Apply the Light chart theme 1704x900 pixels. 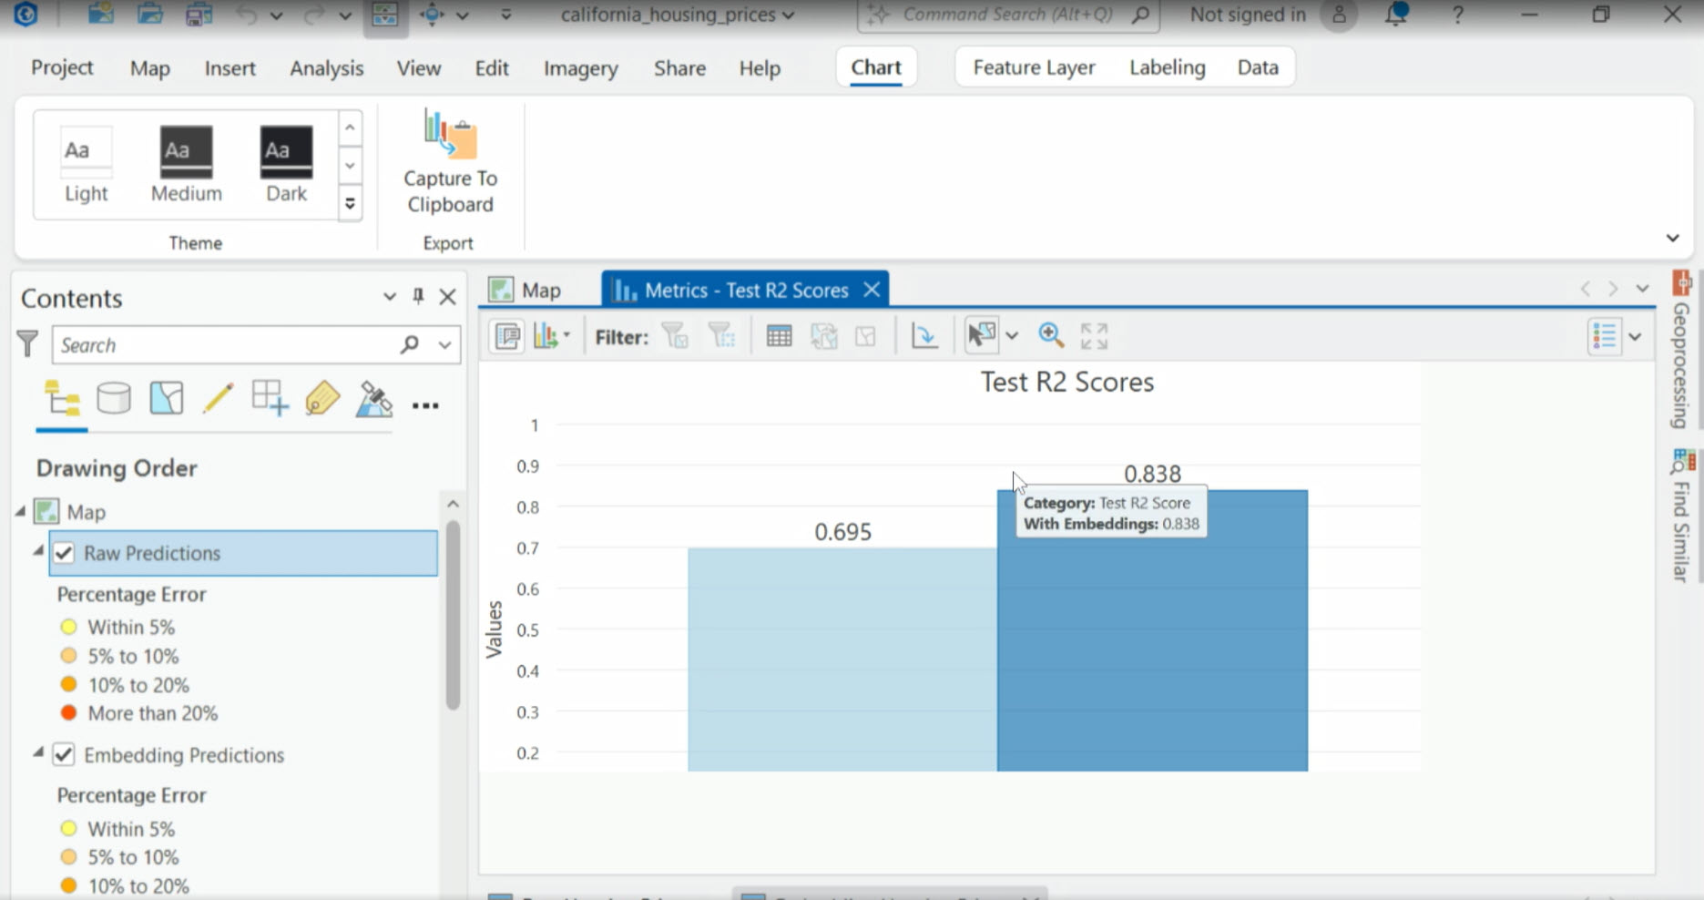[x=87, y=164]
